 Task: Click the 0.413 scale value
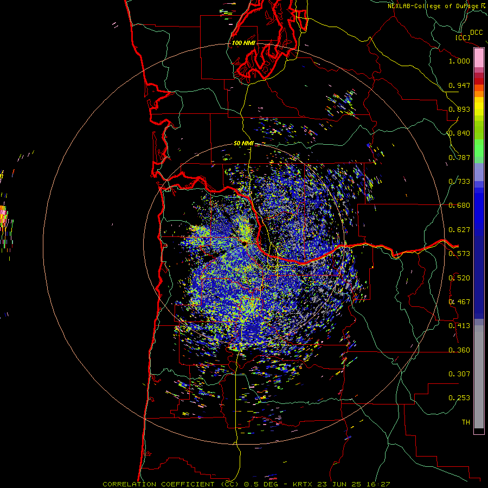459,326
